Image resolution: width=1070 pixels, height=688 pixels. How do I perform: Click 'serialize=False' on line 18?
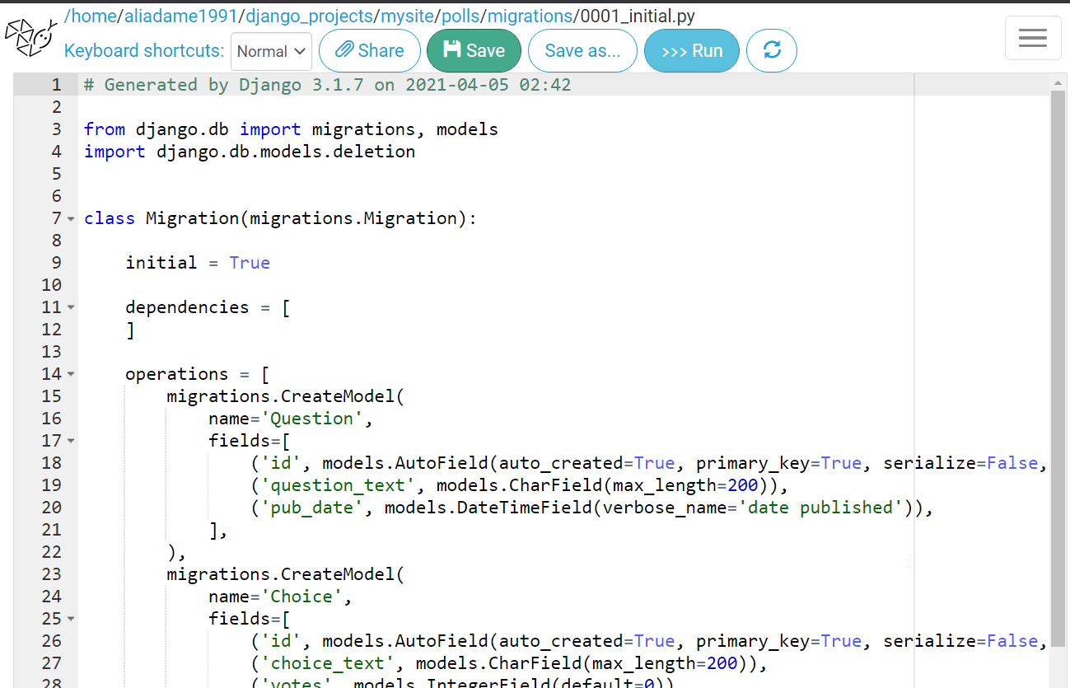tap(960, 463)
